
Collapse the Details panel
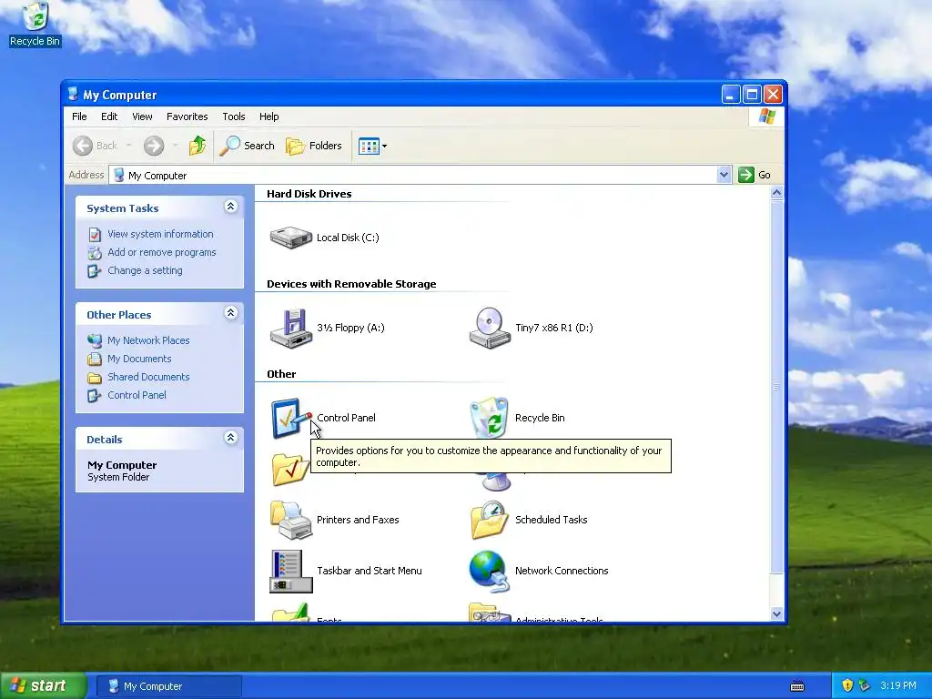coord(230,438)
